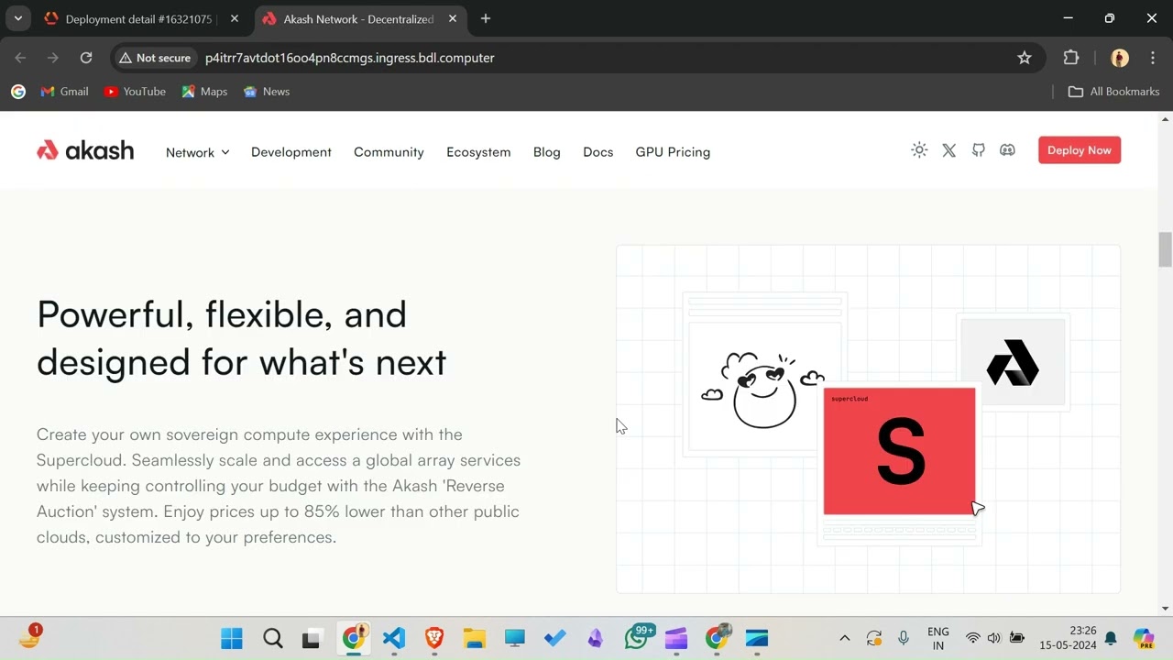This screenshot has width=1173, height=660.
Task: Open the Development nav item
Action: point(291,152)
